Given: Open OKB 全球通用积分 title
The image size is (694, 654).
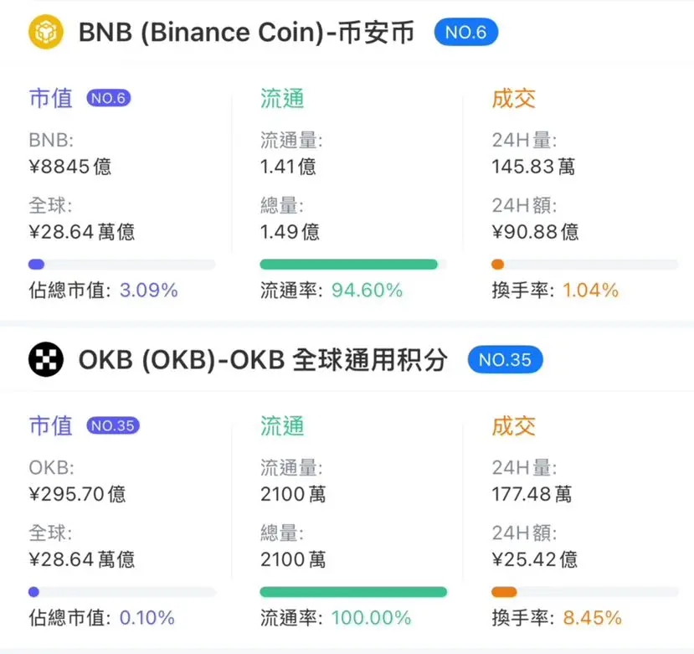Looking at the screenshot, I should [263, 359].
